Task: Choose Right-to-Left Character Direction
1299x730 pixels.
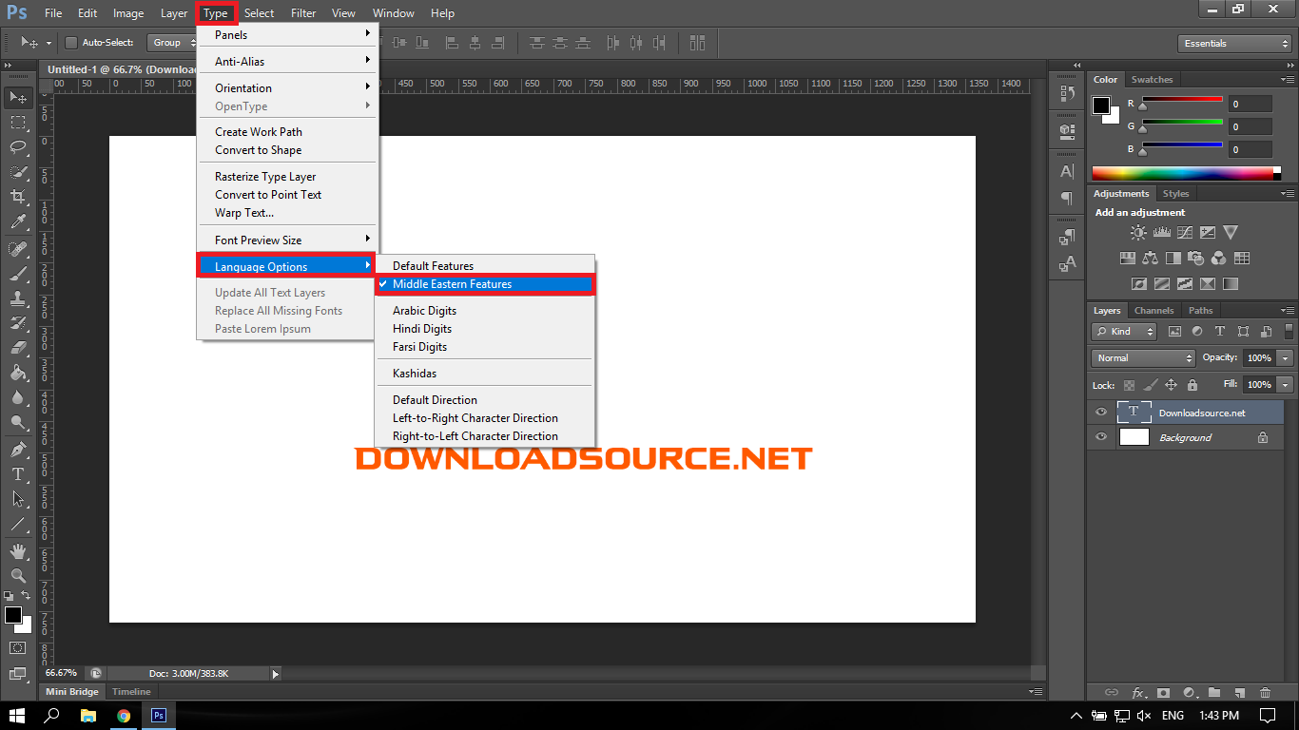Action: point(475,436)
